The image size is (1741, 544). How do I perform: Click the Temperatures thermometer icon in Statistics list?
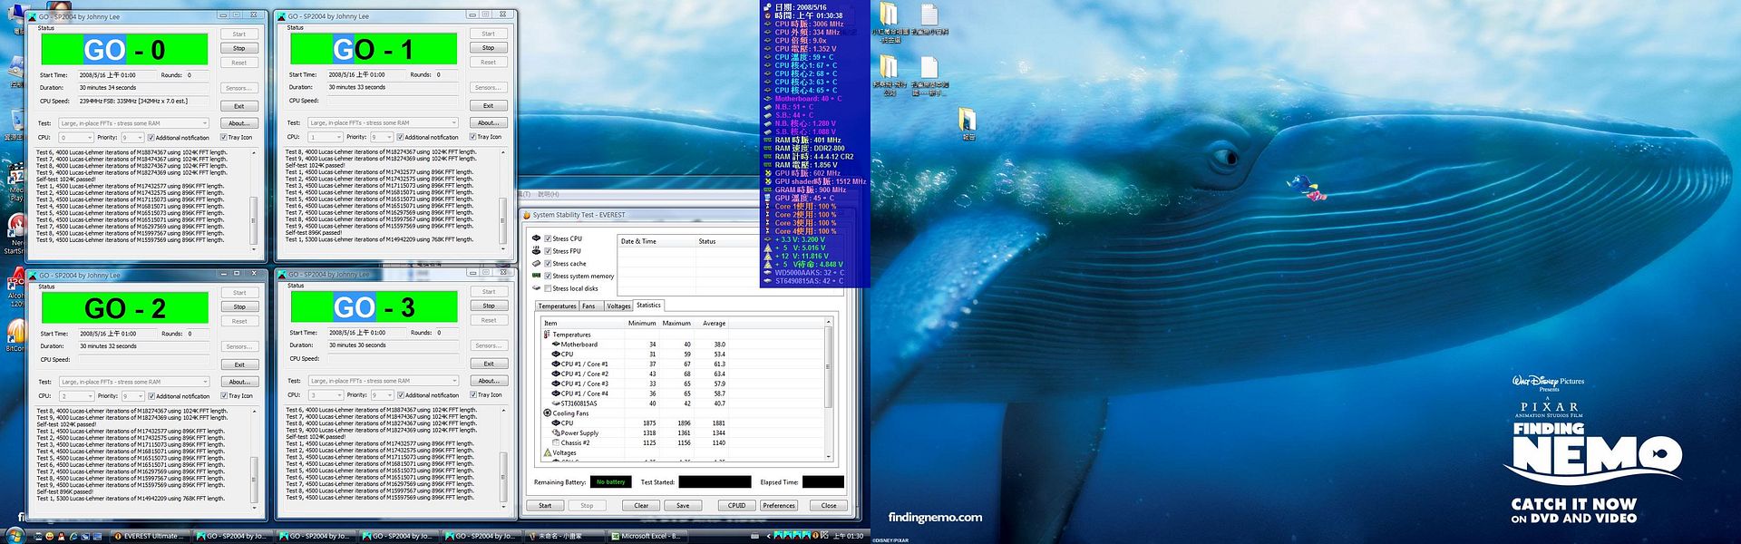pos(547,334)
